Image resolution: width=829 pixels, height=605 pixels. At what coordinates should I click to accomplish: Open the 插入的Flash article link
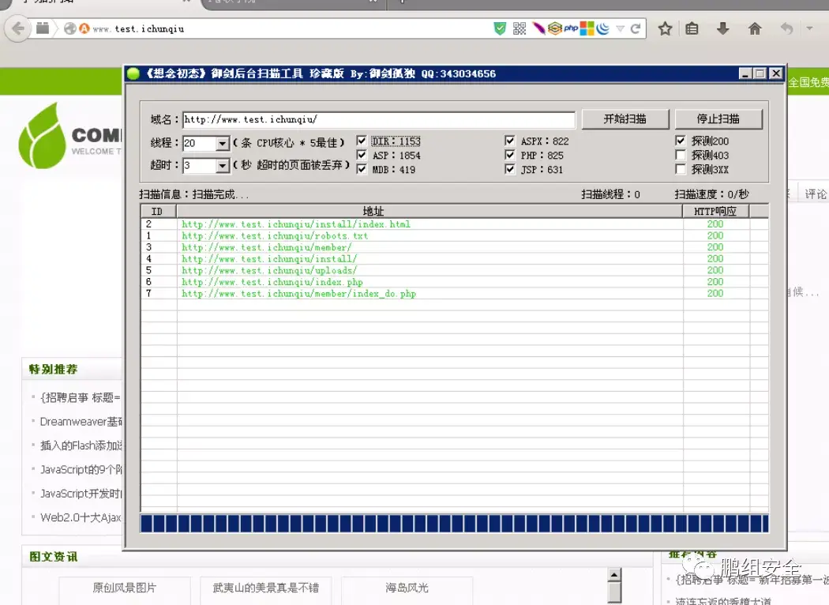81,445
